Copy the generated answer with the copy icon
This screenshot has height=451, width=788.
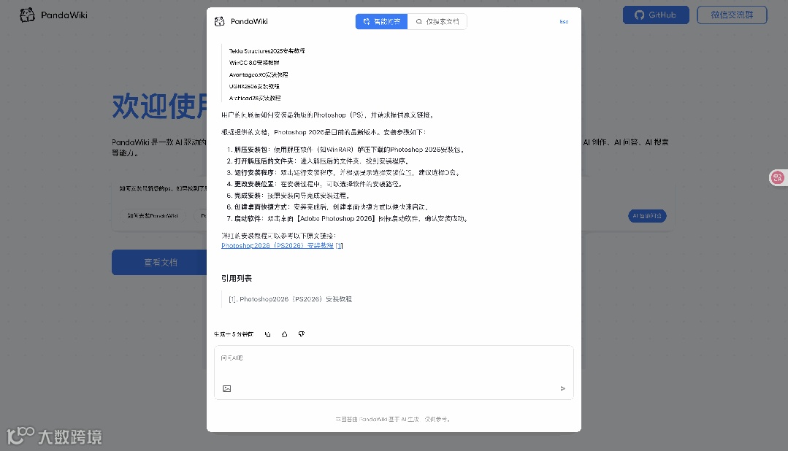[267, 334]
